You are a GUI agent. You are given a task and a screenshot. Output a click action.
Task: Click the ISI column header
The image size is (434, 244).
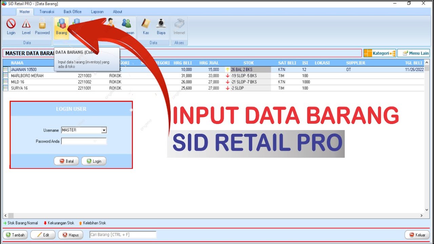coord(305,63)
